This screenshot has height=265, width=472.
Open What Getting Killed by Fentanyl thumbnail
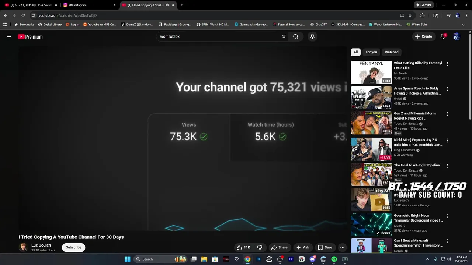click(371, 73)
